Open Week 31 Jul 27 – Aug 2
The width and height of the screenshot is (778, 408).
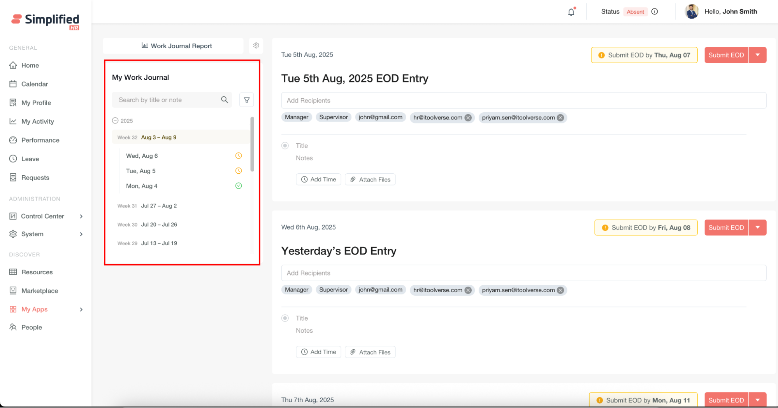(158, 206)
